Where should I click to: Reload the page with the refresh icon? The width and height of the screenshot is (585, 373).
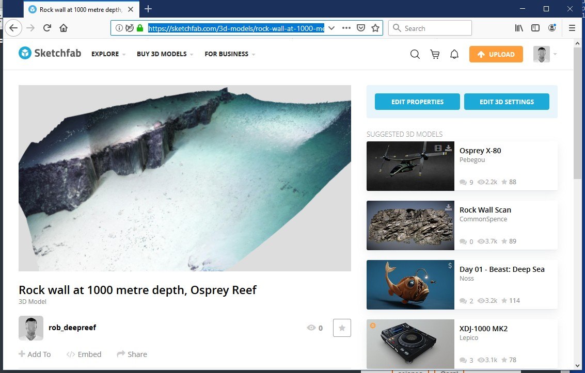[x=47, y=28]
